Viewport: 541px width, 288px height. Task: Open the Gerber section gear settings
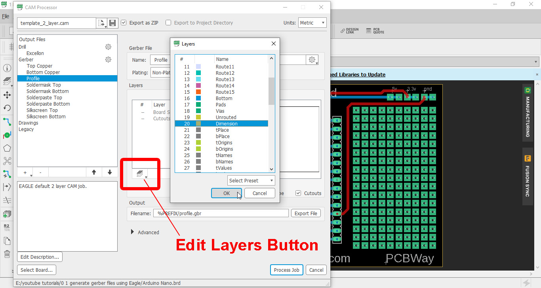(108, 60)
